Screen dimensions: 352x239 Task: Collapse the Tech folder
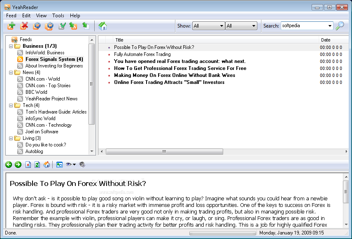11,105
